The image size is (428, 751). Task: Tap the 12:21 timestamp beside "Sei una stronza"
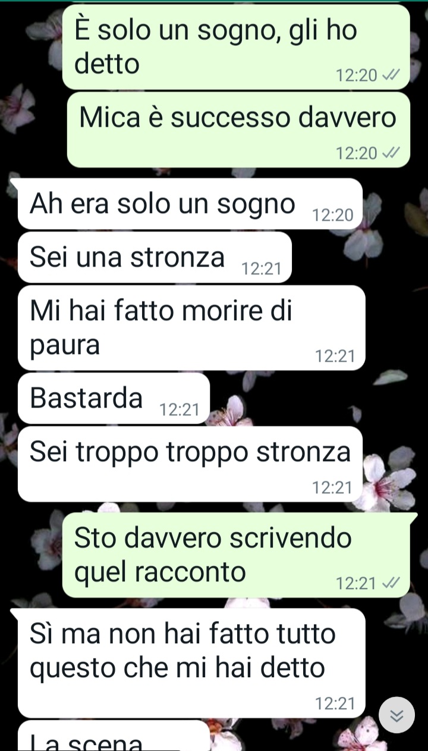262,269
